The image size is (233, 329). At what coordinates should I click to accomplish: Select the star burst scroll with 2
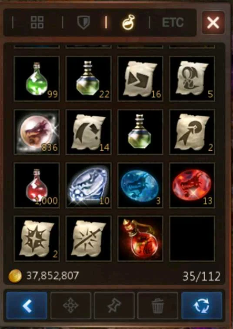[37, 239]
